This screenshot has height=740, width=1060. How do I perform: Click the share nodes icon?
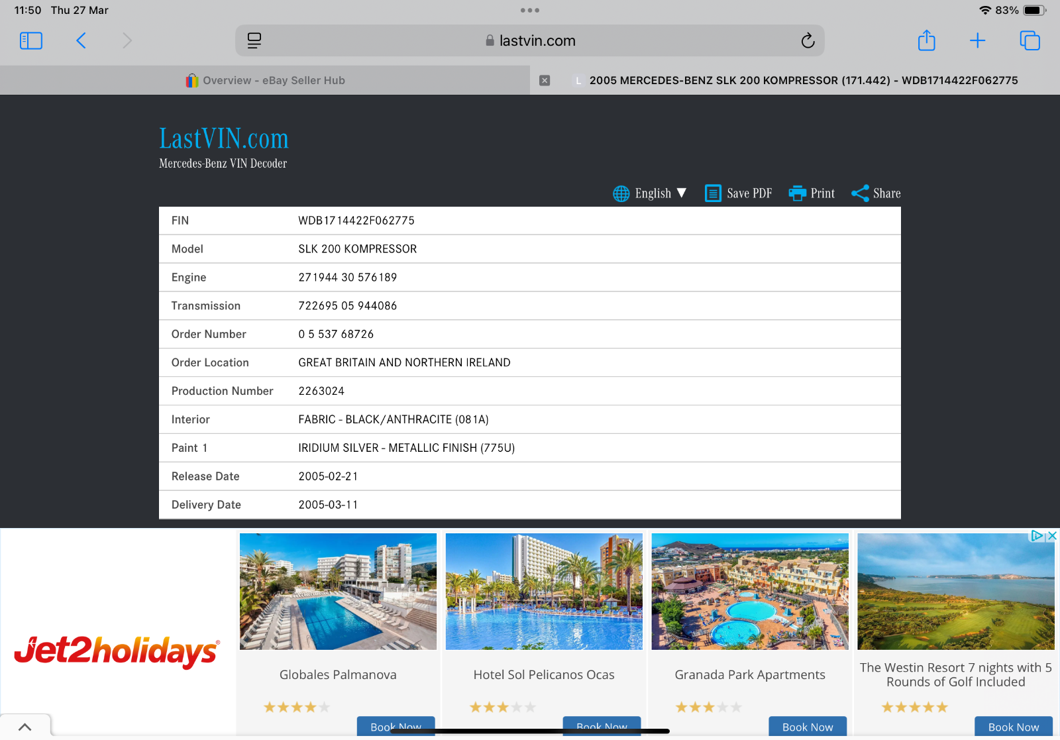860,193
